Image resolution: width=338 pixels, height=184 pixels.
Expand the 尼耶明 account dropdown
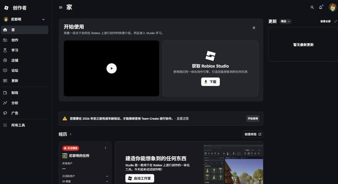click(x=43, y=20)
